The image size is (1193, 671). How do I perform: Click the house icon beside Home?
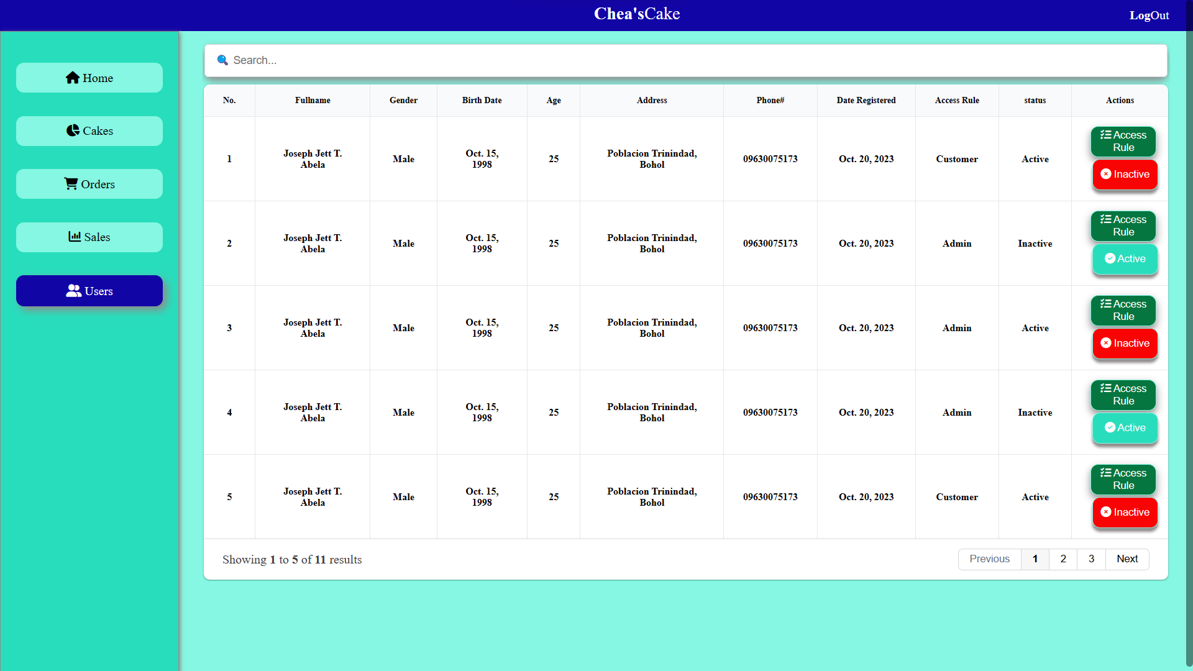(x=73, y=78)
